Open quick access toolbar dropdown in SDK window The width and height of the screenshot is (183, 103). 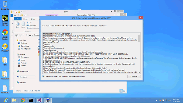[x=22, y=12]
